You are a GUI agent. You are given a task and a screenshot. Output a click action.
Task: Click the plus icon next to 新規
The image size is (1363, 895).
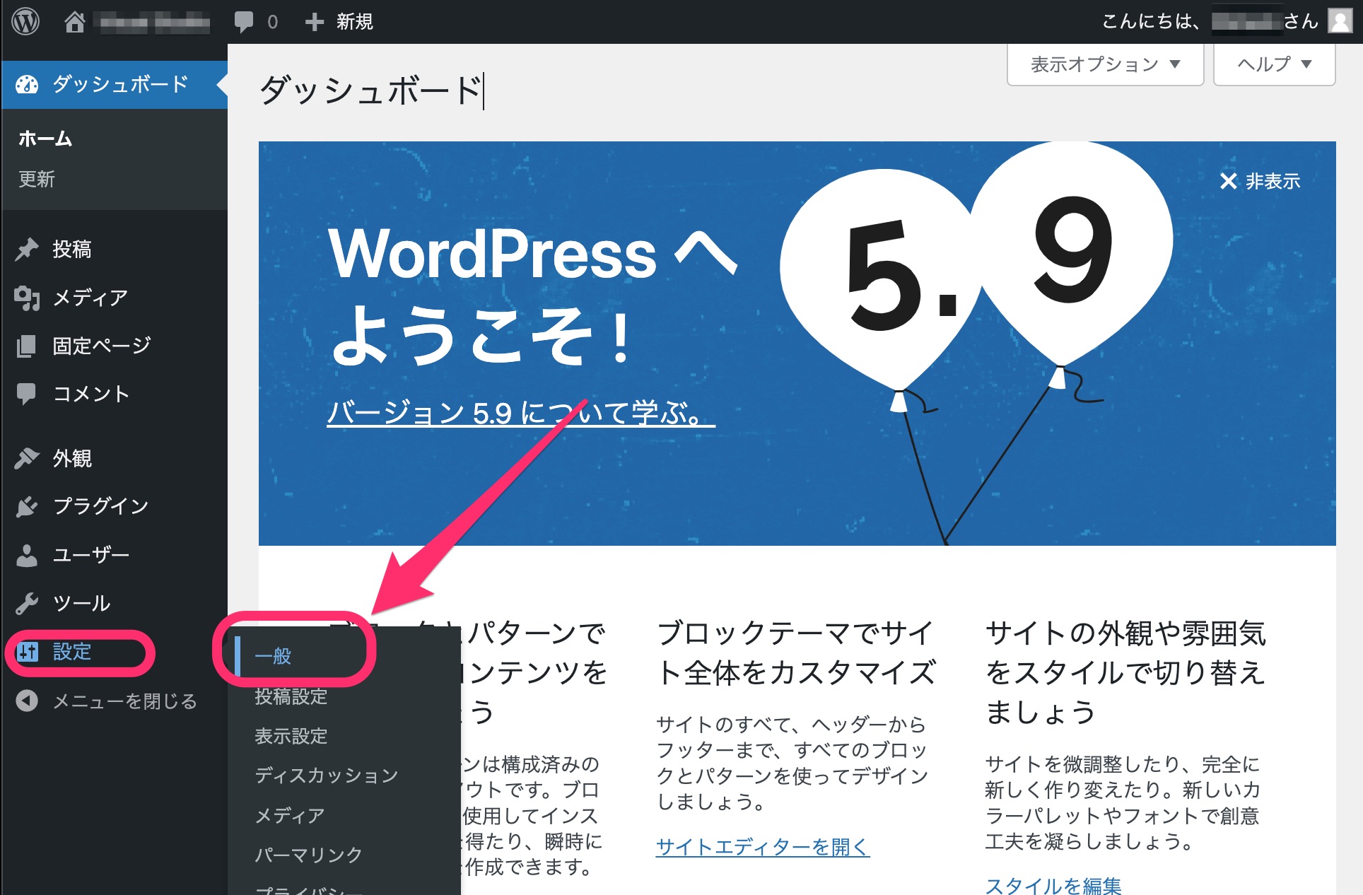314,22
